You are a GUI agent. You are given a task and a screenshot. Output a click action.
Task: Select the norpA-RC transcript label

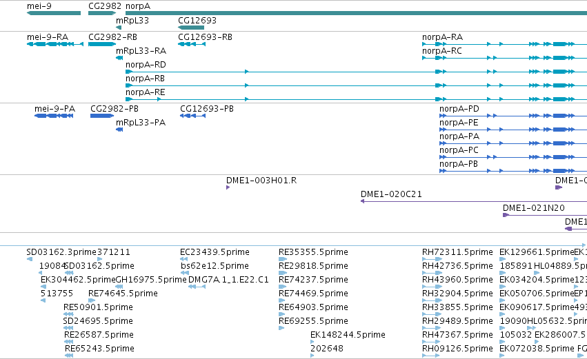[441, 51]
